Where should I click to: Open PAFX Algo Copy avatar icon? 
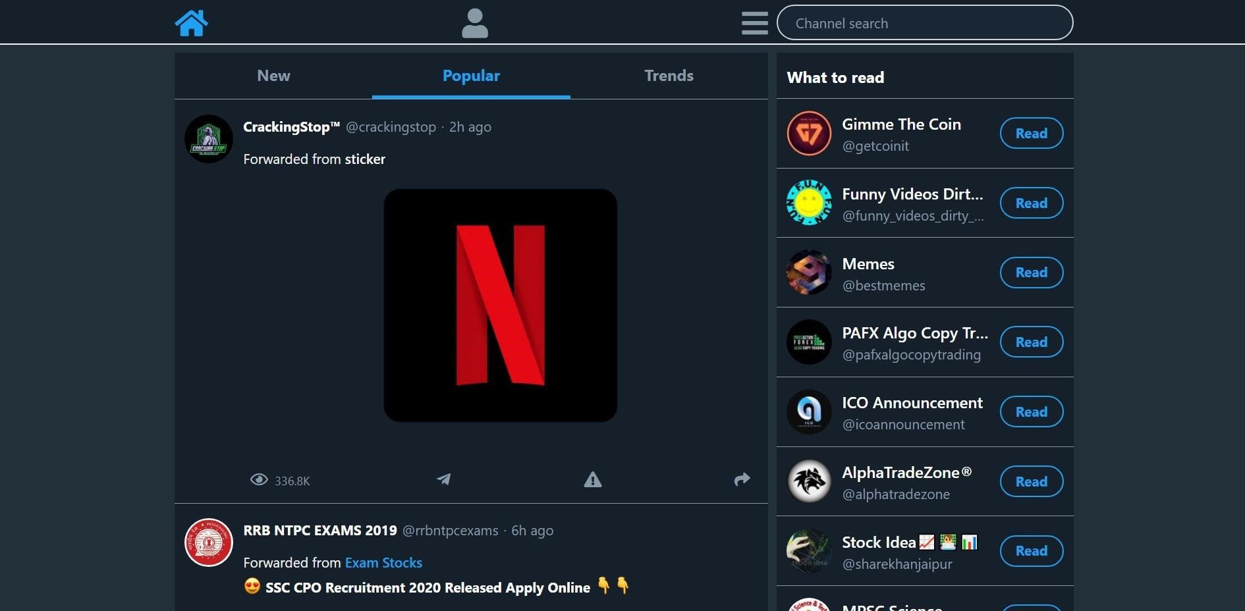tap(809, 342)
